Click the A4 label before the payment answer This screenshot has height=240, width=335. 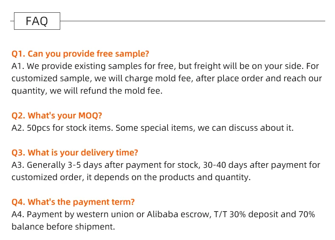(x=18, y=215)
